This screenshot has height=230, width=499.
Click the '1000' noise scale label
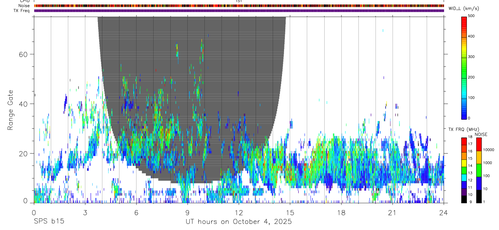(x=488, y=163)
